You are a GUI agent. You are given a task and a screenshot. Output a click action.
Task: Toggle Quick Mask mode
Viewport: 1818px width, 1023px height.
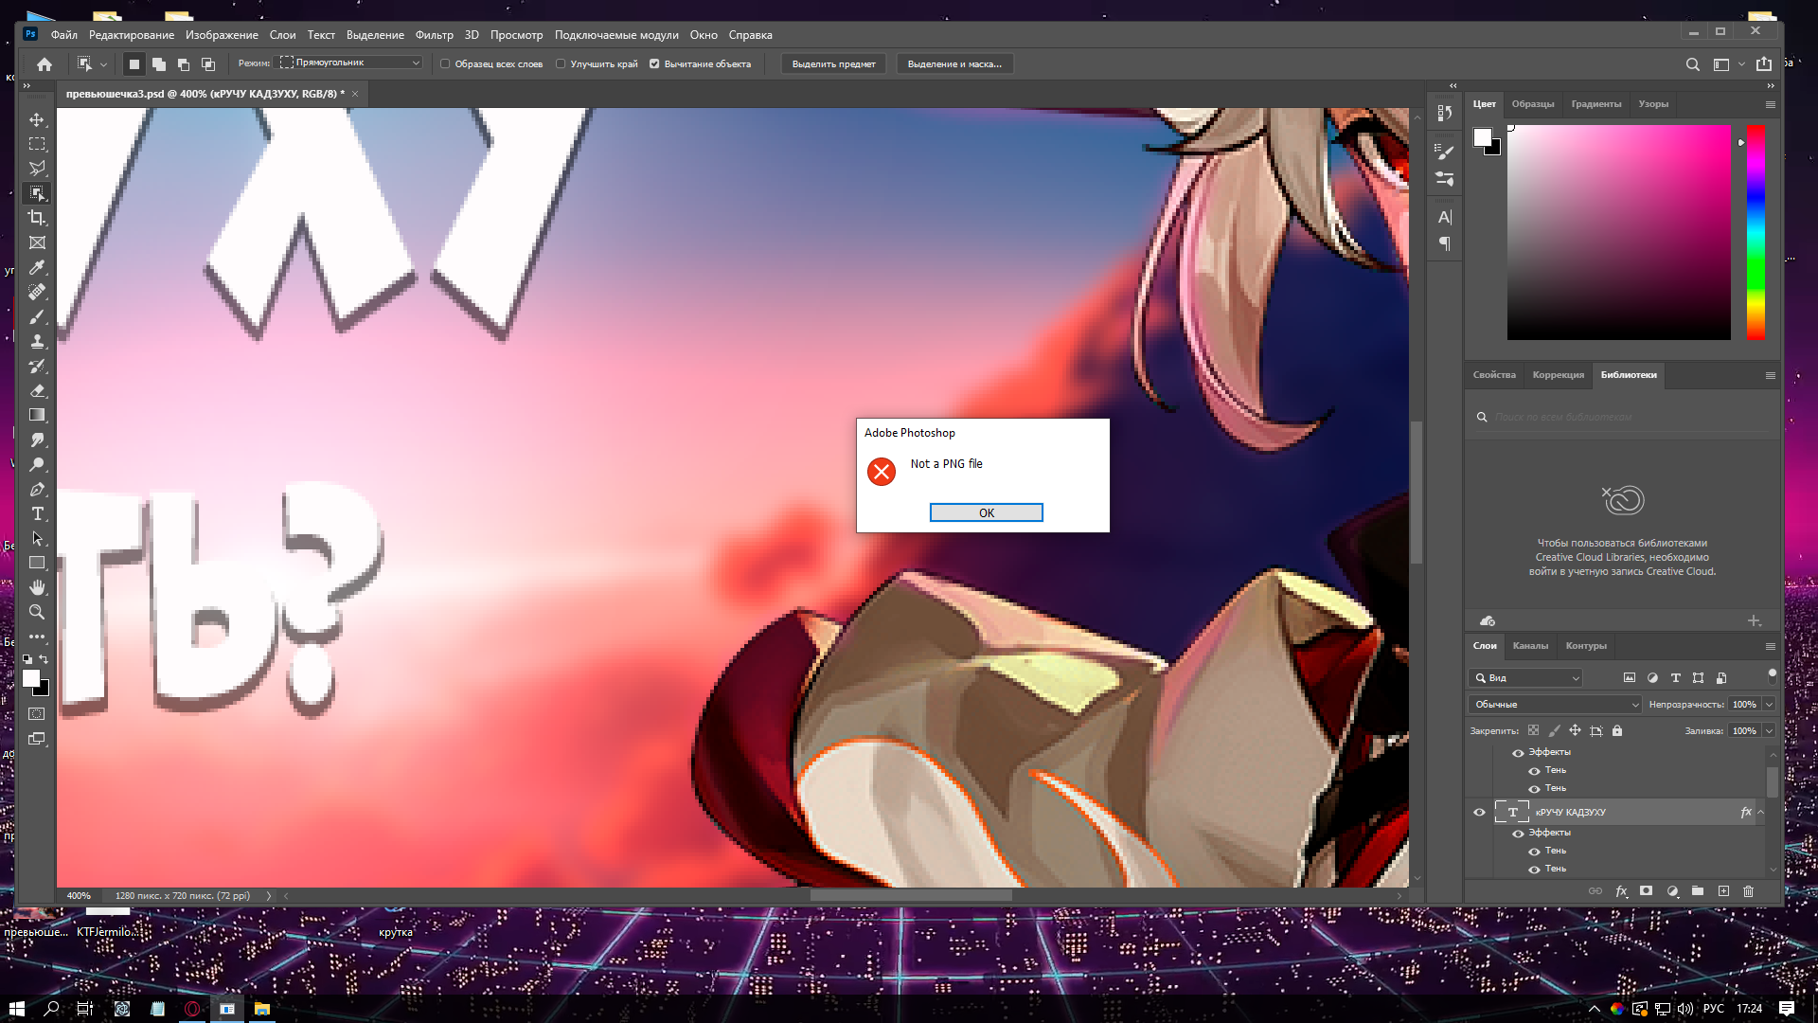click(x=37, y=714)
